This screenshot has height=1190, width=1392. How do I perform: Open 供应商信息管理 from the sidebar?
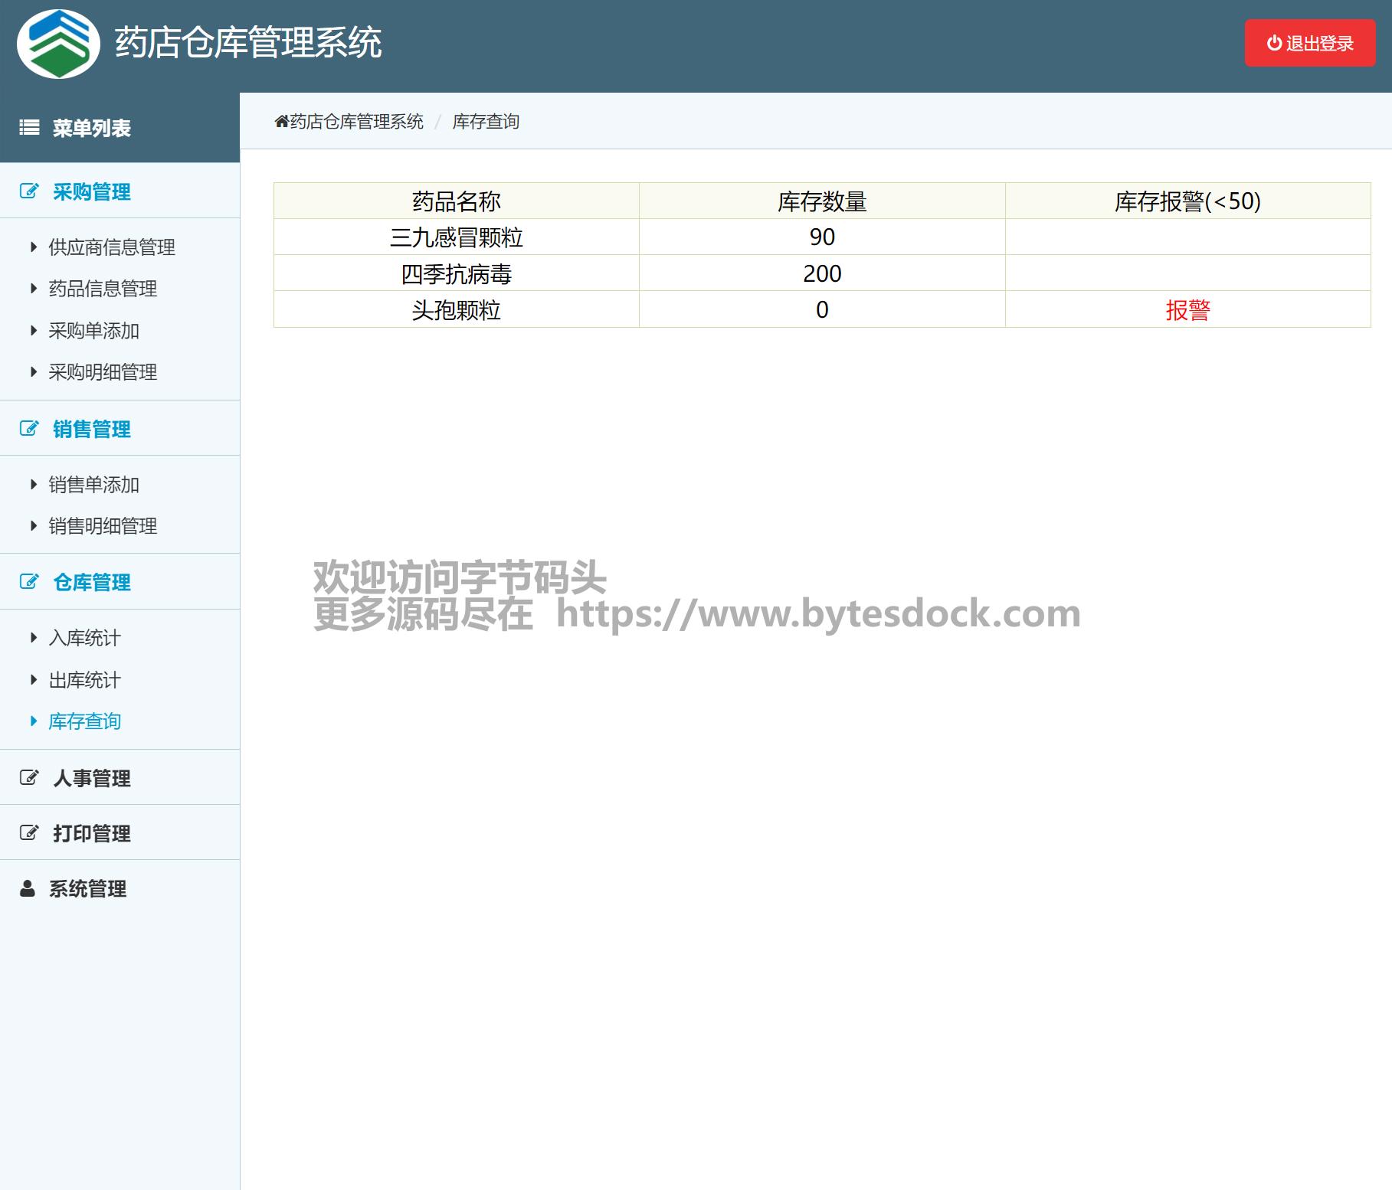click(x=112, y=247)
